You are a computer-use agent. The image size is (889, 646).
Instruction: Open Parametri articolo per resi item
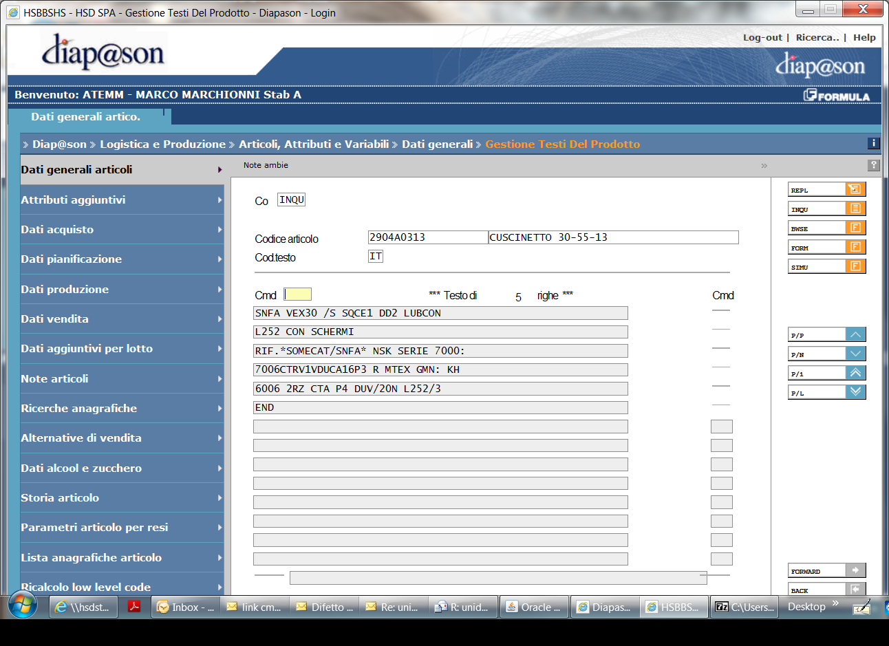122,528
